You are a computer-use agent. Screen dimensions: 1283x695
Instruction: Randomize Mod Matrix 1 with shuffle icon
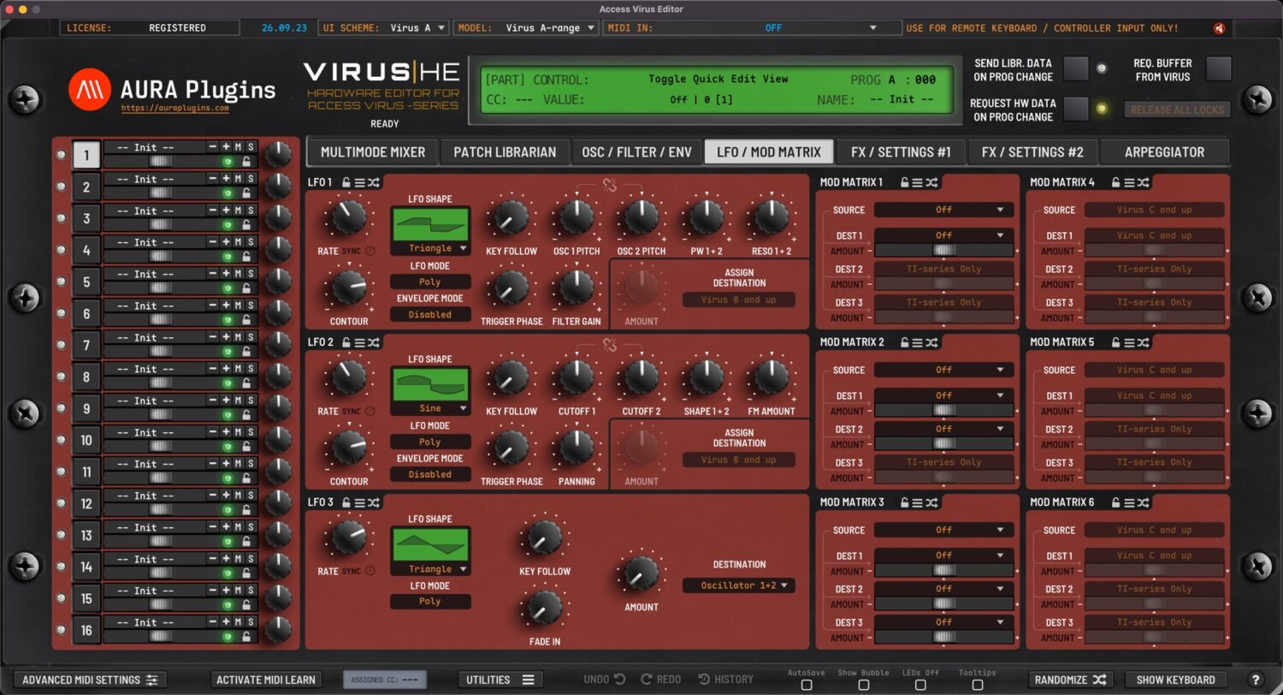931,182
